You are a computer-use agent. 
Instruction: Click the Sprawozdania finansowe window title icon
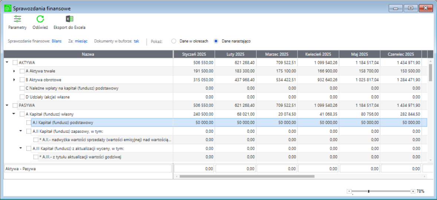[7, 8]
